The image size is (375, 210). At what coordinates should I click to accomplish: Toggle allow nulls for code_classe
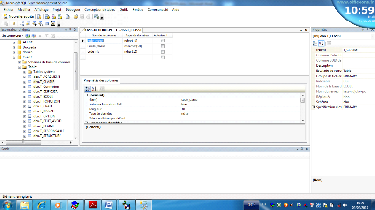click(x=163, y=41)
